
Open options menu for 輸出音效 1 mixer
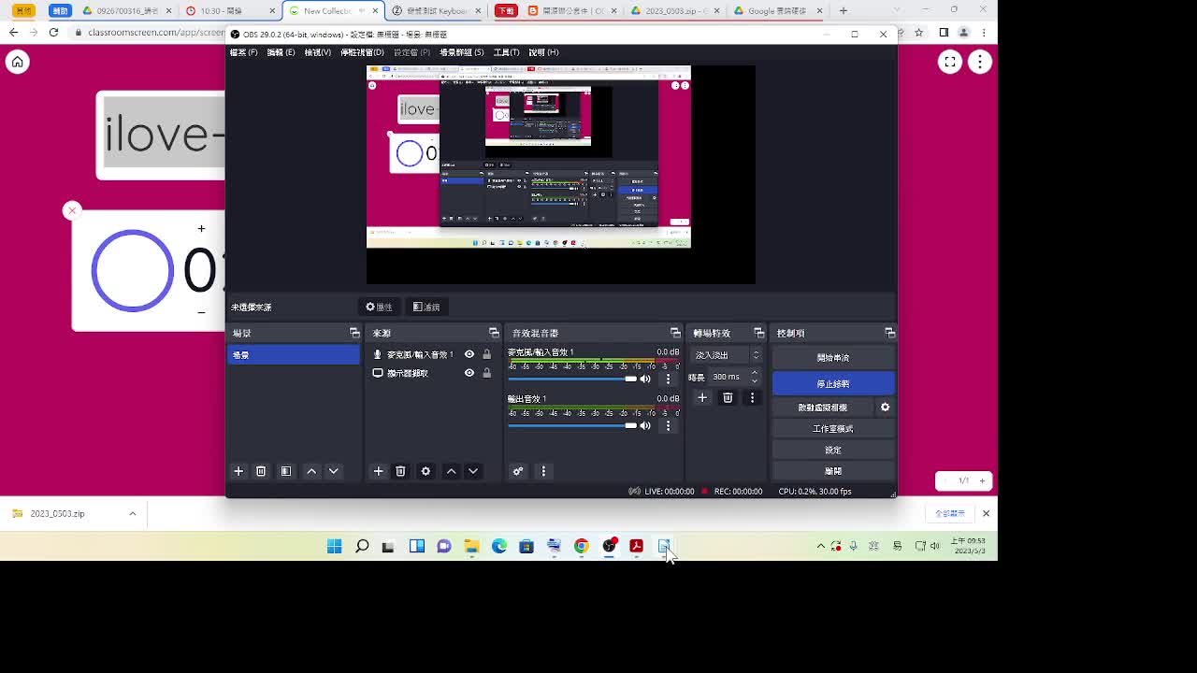pyautogui.click(x=668, y=425)
